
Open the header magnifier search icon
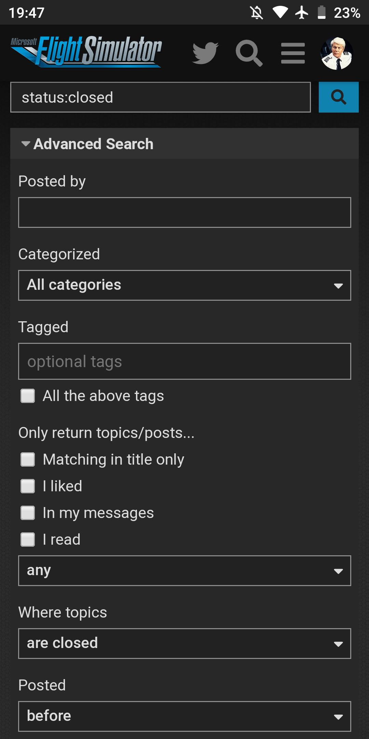tap(249, 53)
